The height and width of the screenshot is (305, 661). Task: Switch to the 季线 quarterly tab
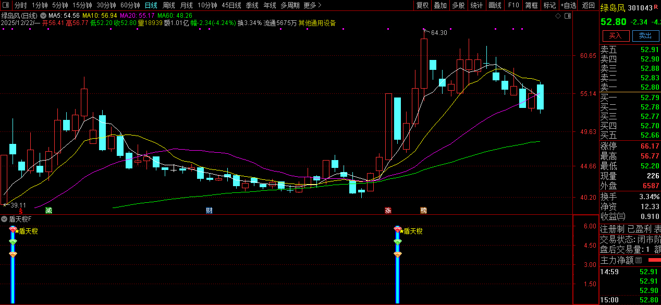click(x=252, y=5)
